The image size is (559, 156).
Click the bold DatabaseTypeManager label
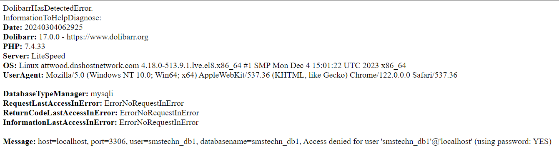pos(46,94)
